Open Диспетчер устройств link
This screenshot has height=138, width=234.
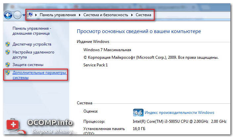point(32,44)
